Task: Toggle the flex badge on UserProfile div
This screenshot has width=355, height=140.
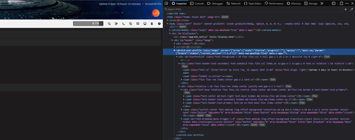Action: (327, 56)
